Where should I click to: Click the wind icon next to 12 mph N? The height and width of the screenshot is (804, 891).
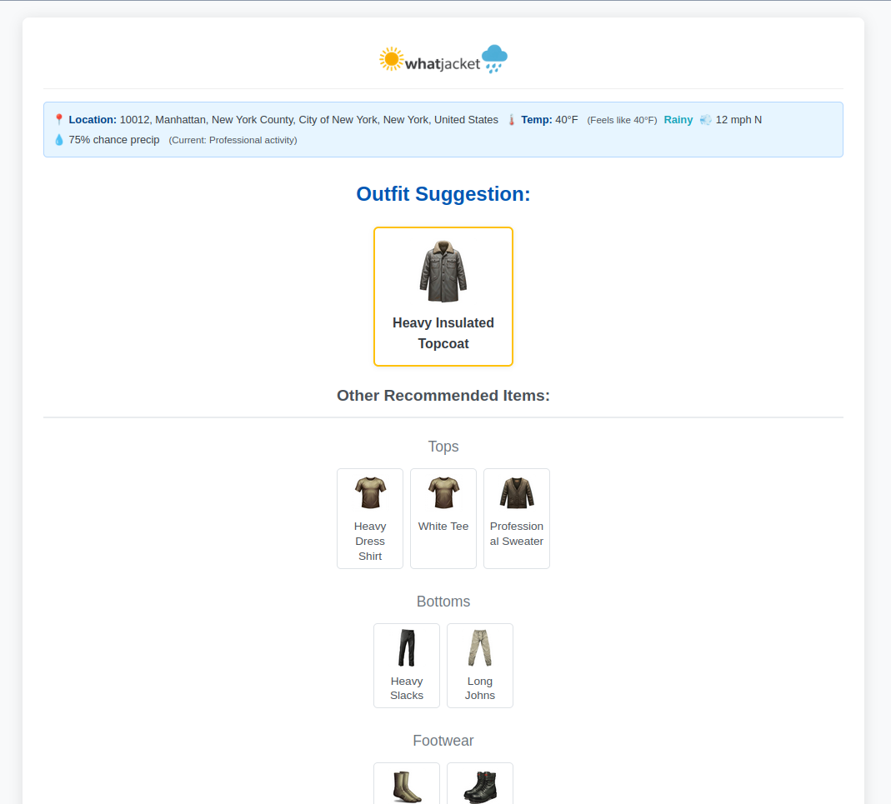pyautogui.click(x=705, y=120)
